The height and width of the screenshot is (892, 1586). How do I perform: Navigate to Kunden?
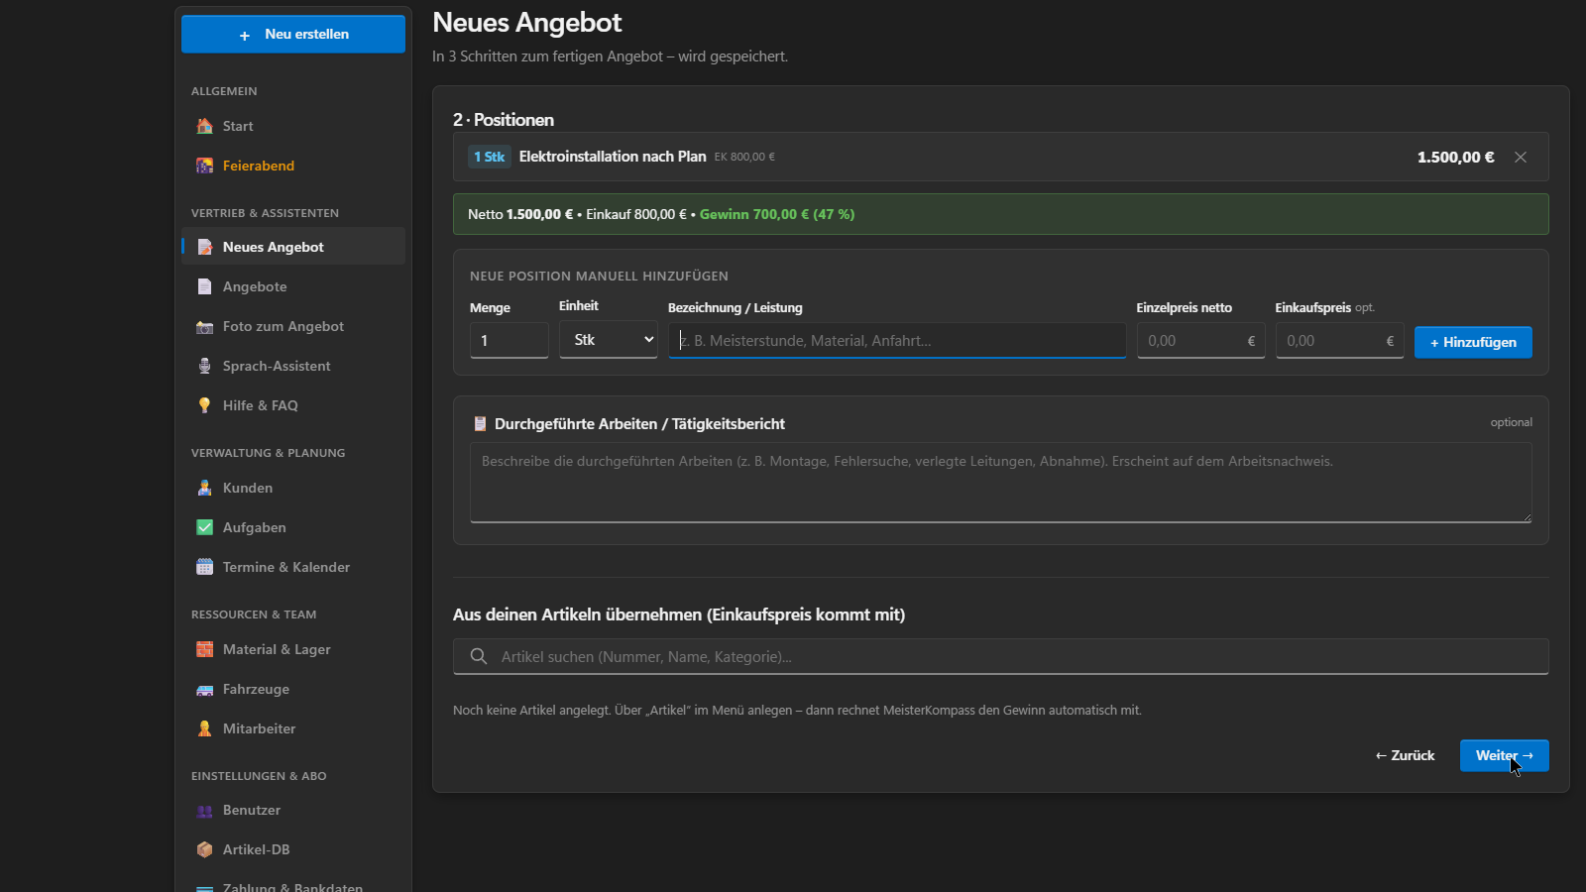(293, 488)
